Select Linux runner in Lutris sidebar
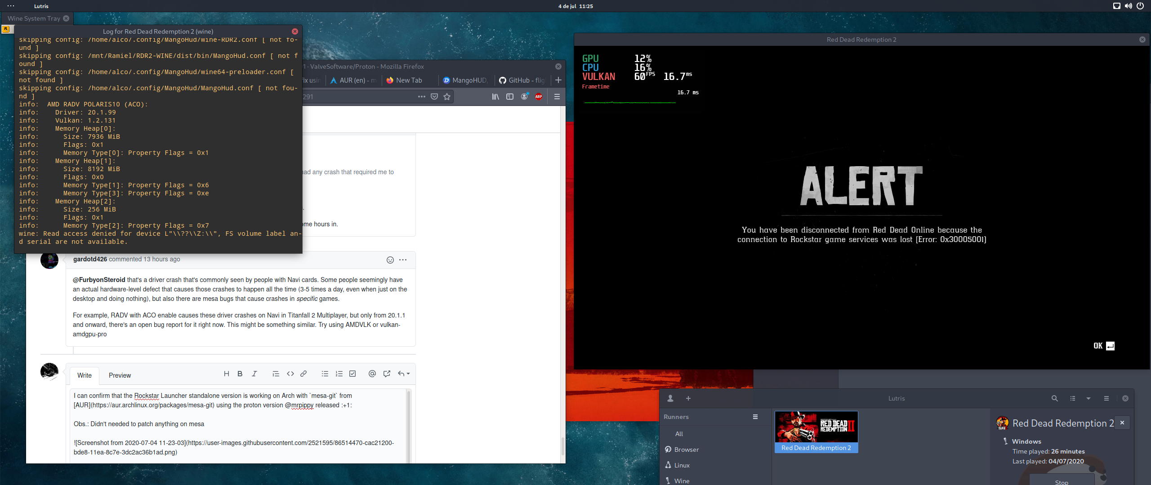 (x=682, y=465)
